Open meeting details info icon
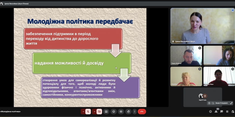Screen dimensions: 235x117 [210, 111]
